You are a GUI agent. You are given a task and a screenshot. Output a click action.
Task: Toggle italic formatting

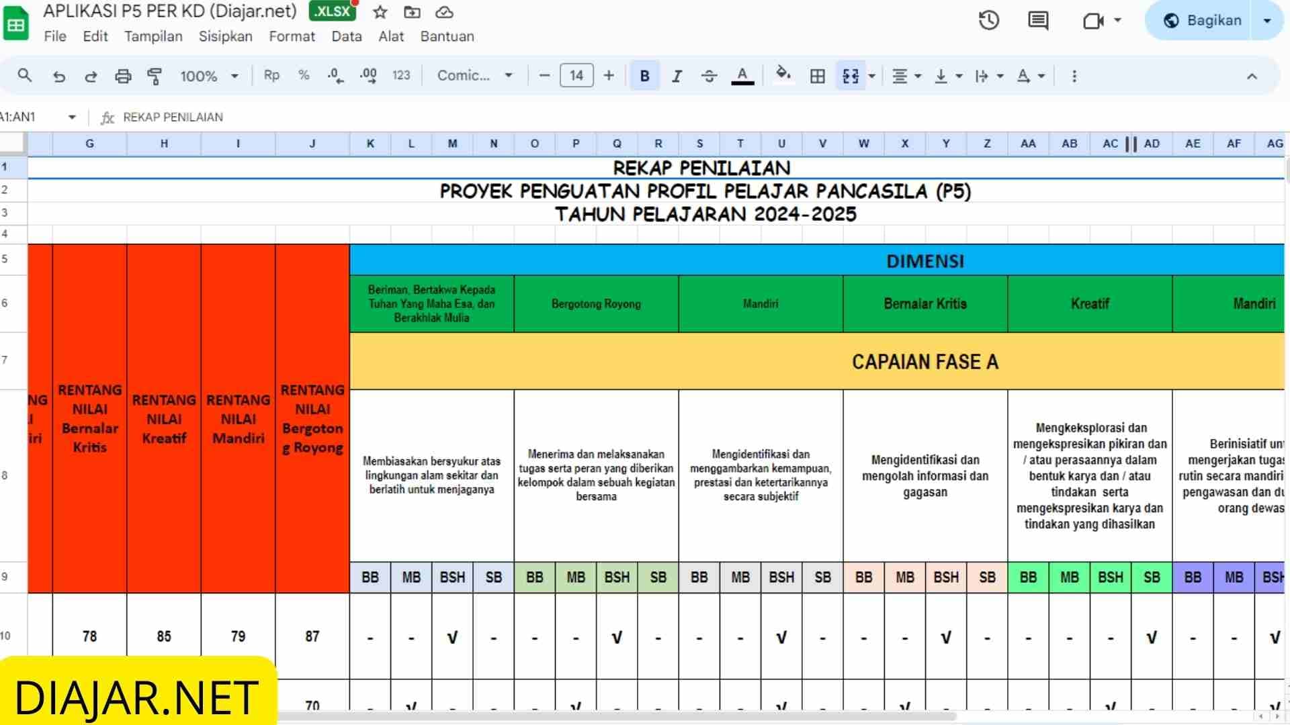coord(677,76)
